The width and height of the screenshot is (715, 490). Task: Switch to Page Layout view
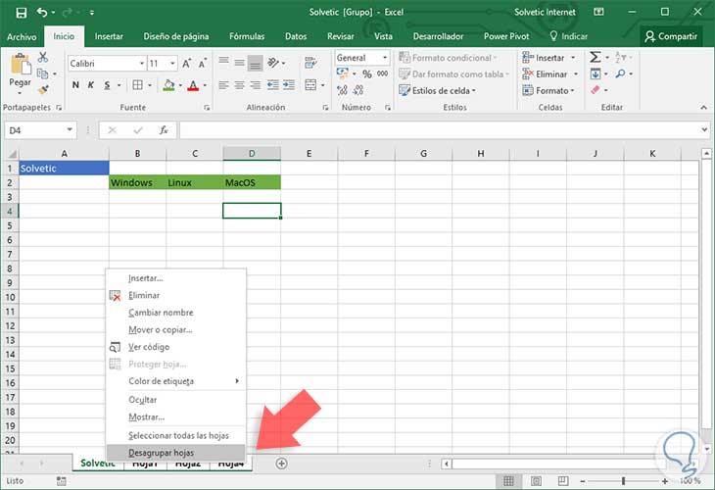537,481
